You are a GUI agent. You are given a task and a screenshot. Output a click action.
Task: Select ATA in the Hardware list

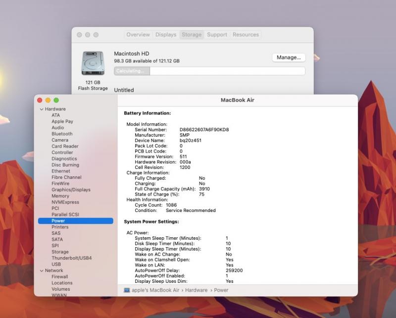coord(55,115)
